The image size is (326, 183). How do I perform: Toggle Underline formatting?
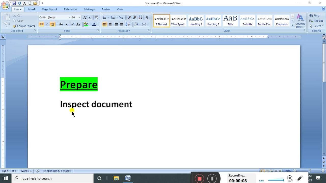pyautogui.click(x=52, y=24)
